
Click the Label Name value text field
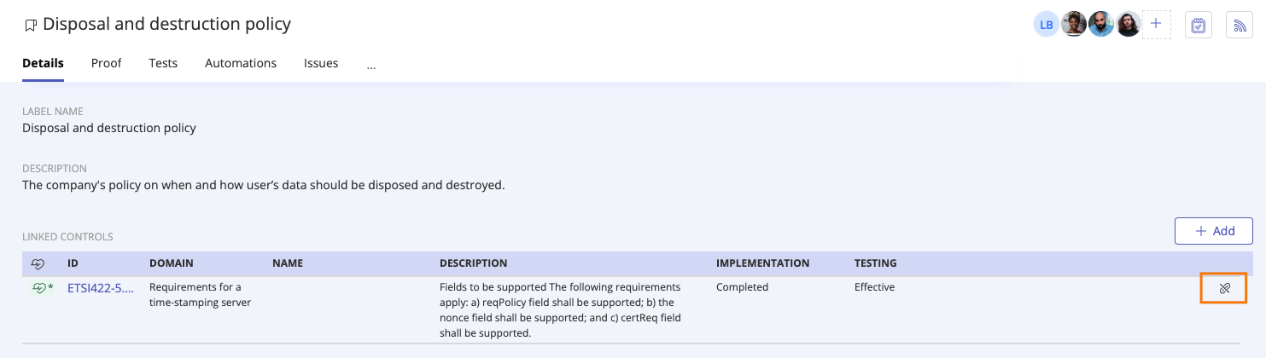point(109,128)
